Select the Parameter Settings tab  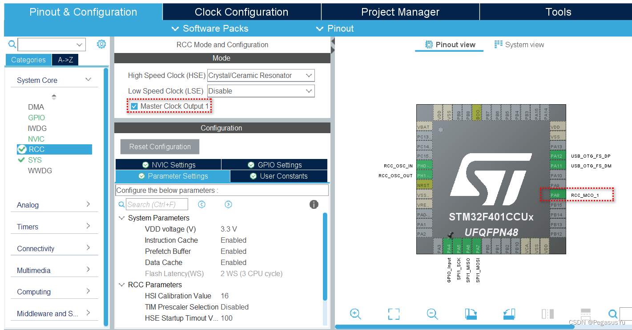coord(173,176)
